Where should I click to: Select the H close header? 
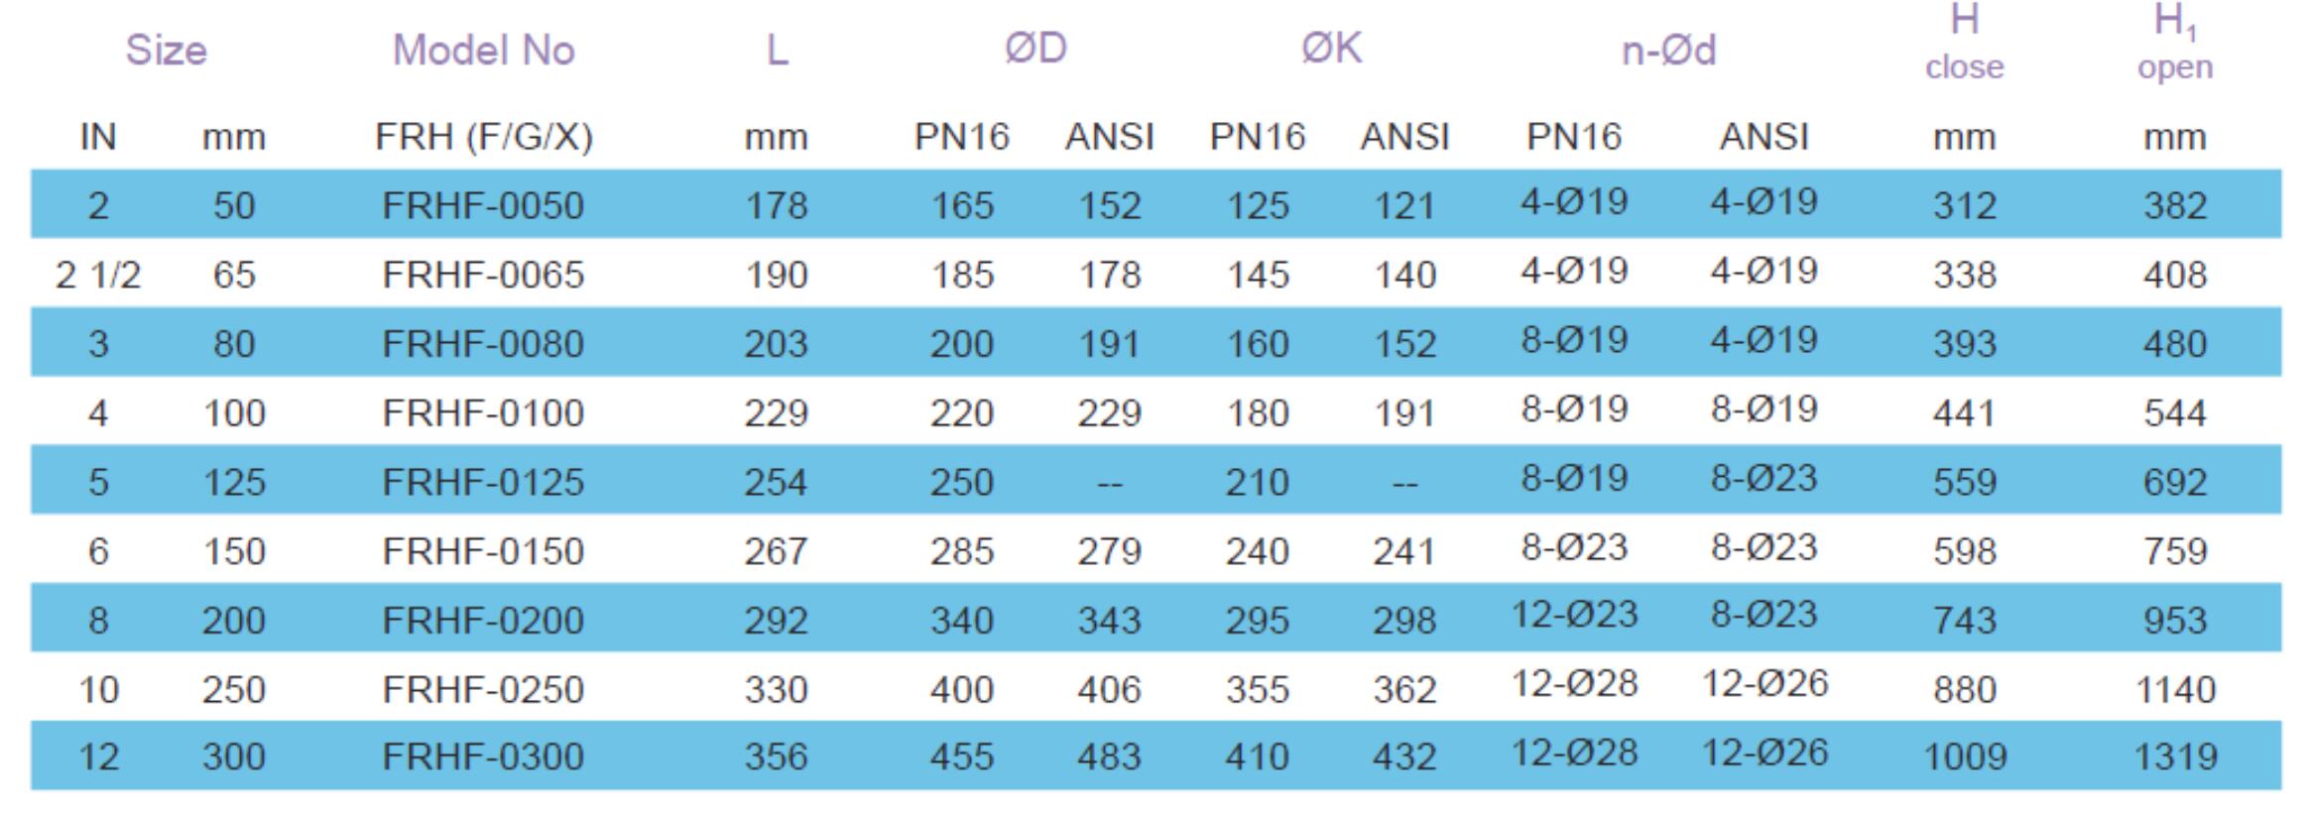coord(1964,42)
